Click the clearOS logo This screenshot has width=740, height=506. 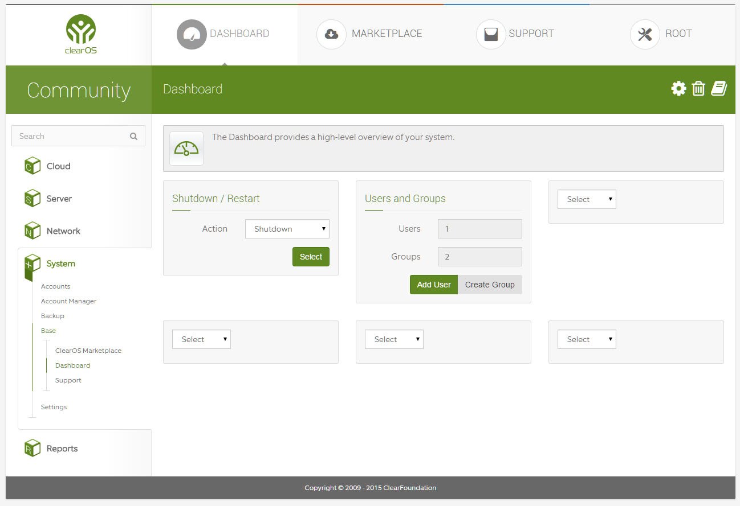80,34
